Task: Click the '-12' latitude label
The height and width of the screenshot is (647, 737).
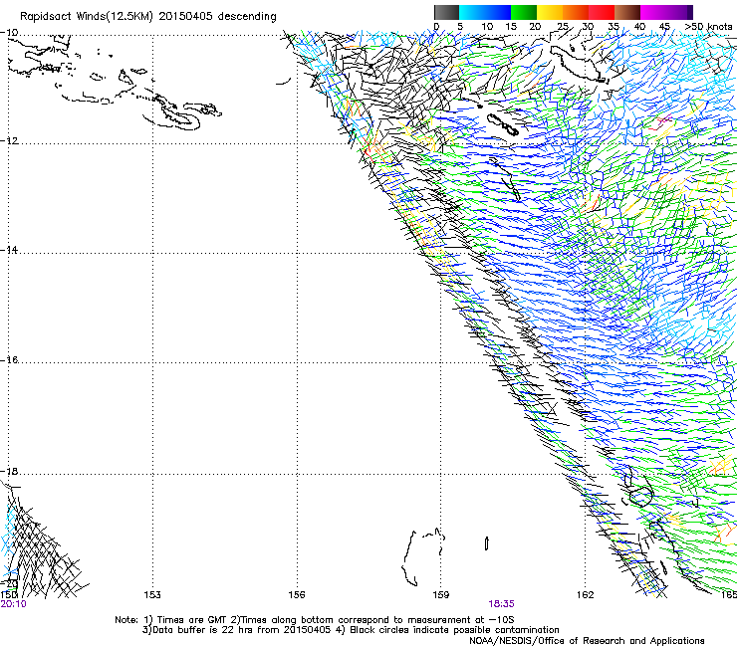Action: click(9, 141)
